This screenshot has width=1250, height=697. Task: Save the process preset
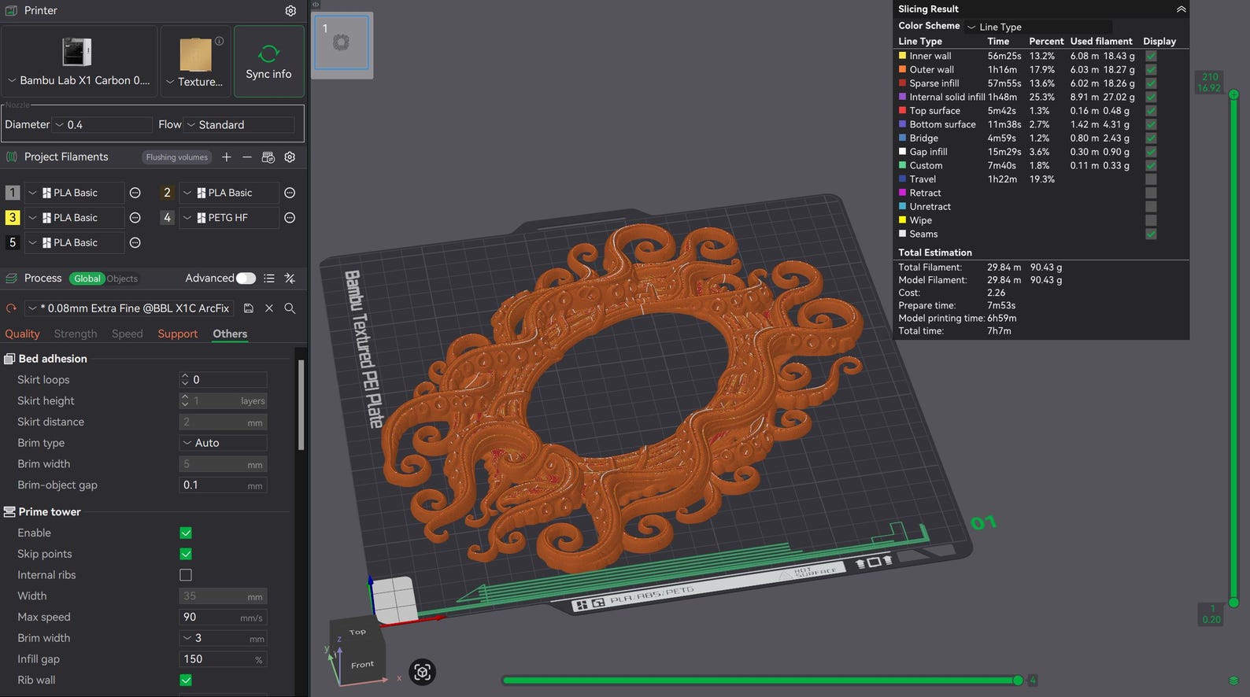[249, 308]
